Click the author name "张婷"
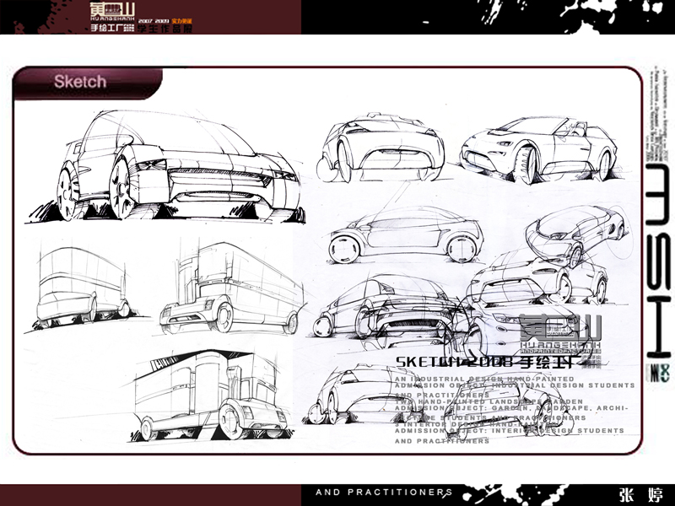 (641, 494)
